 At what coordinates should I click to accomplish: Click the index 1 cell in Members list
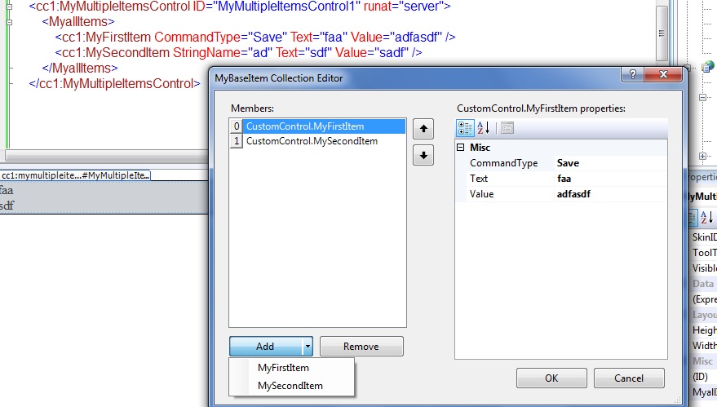[236, 141]
